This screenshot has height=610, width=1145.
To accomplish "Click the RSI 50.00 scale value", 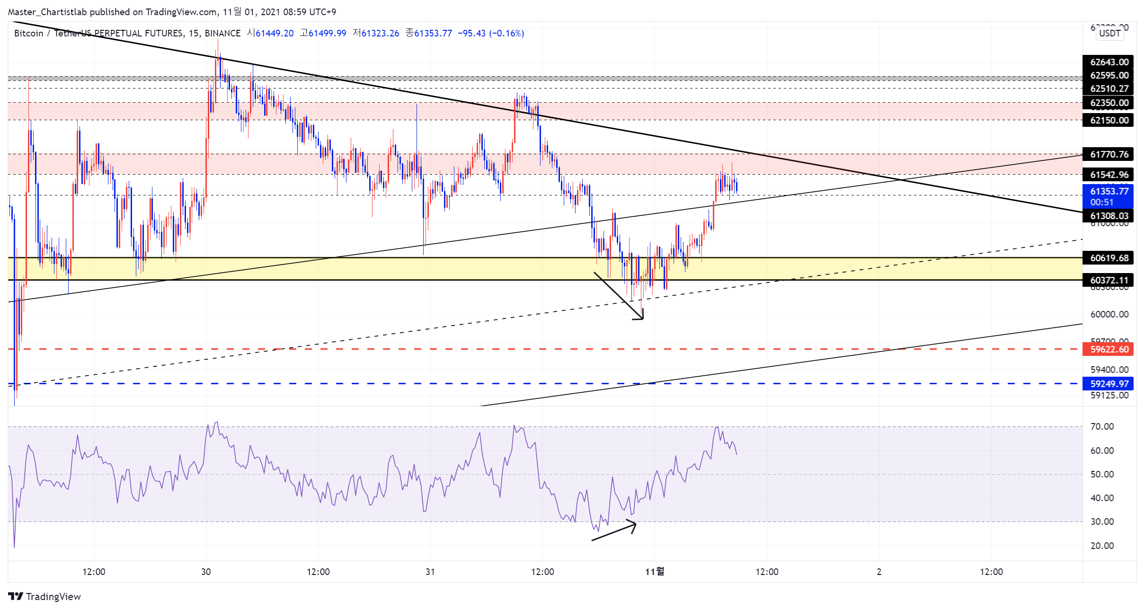I will point(1102,474).
